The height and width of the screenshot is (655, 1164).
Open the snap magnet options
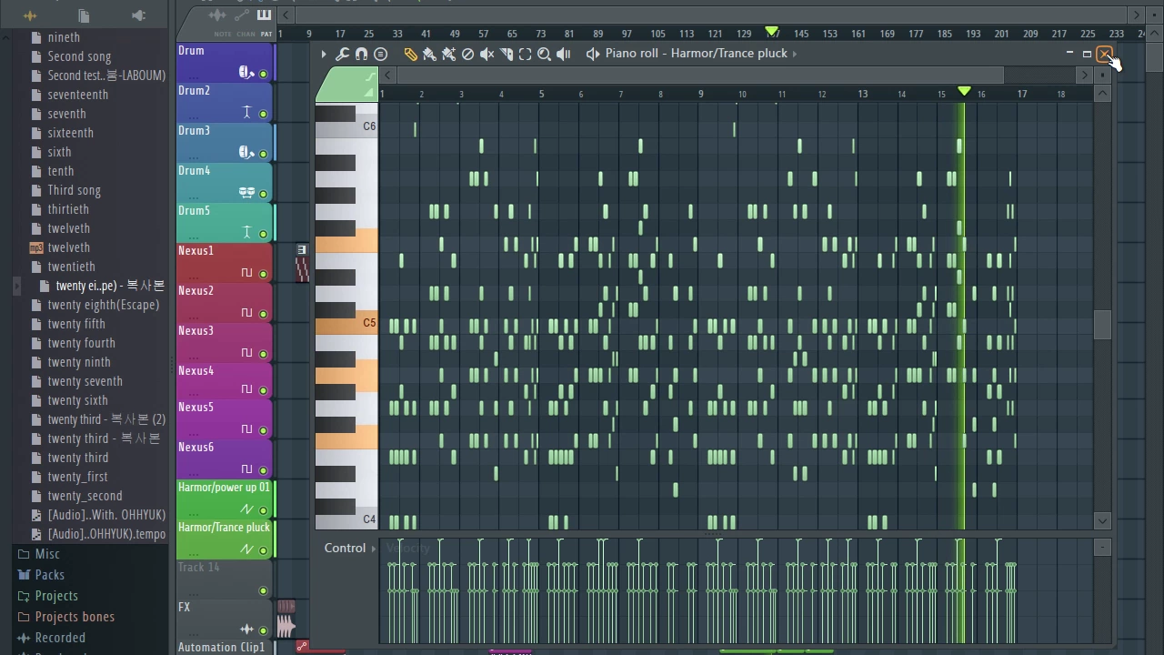click(361, 55)
